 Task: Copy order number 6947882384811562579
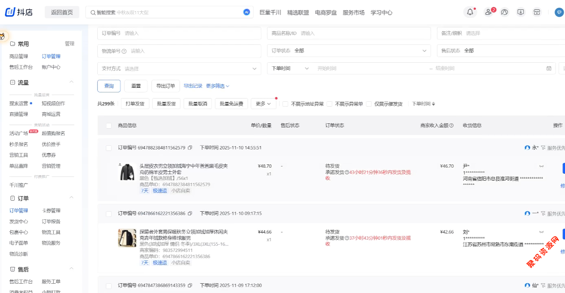pyautogui.click(x=190, y=148)
